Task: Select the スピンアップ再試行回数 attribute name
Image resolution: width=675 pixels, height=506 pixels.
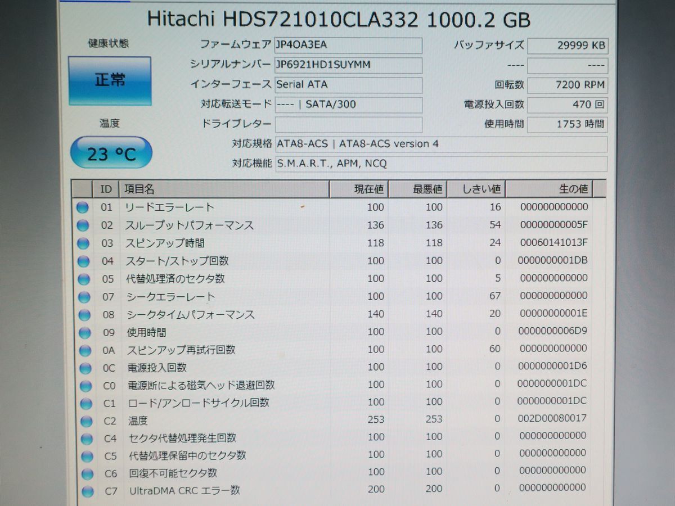Action: (x=182, y=350)
